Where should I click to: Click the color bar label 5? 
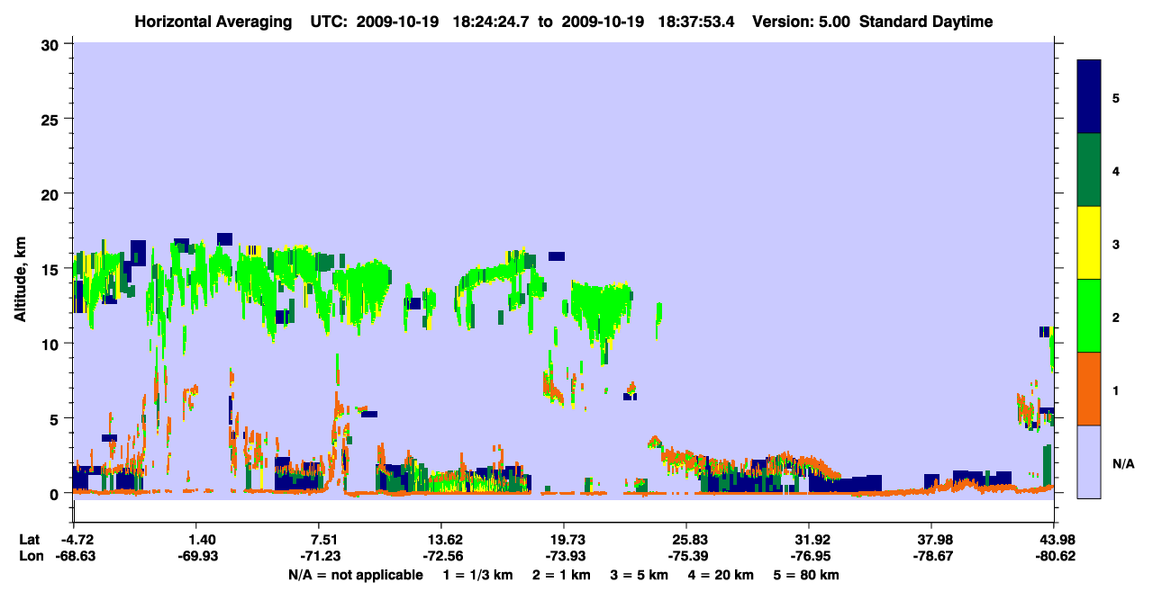(1116, 98)
